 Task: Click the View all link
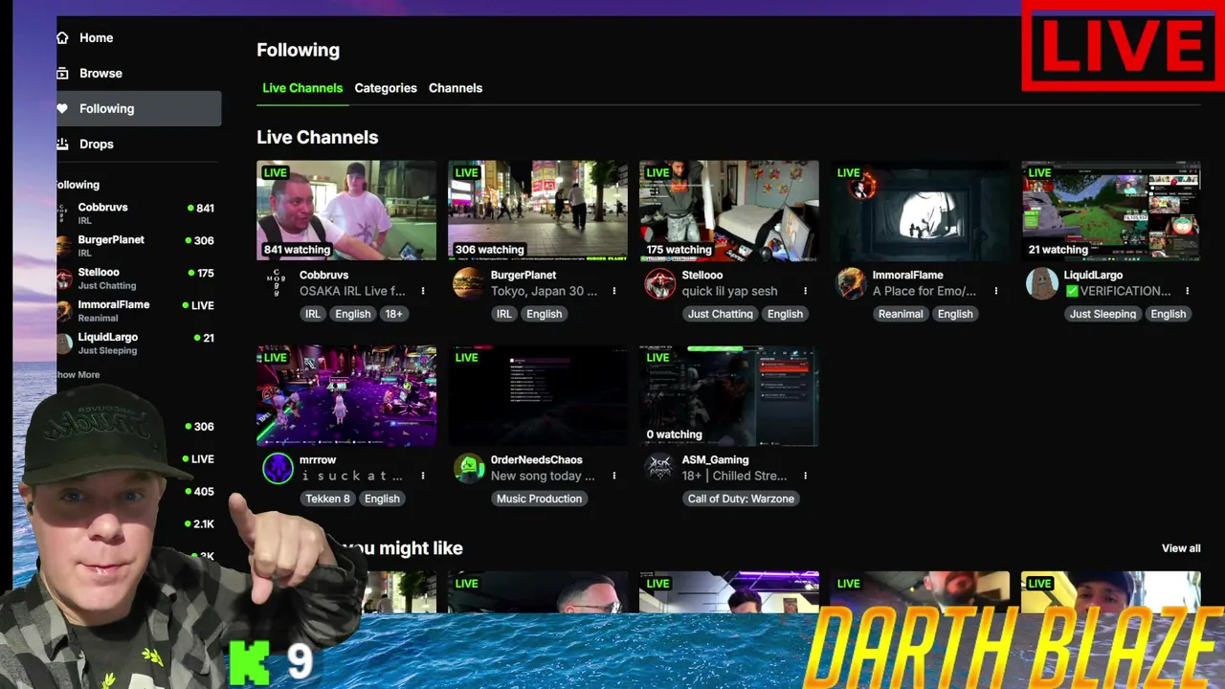pyautogui.click(x=1181, y=548)
